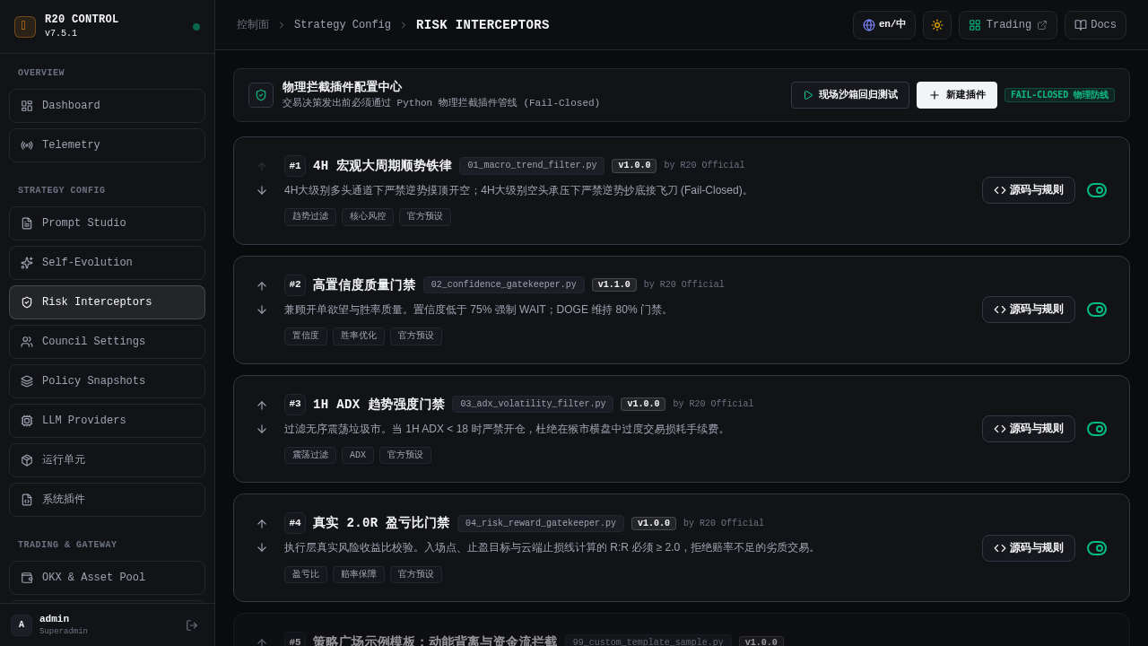Open 源码与规则 for 1H ADX 趋势强度门禁

pyautogui.click(x=1029, y=429)
